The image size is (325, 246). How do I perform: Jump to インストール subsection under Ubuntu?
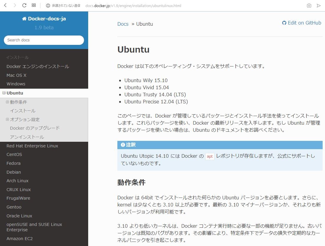(23, 111)
